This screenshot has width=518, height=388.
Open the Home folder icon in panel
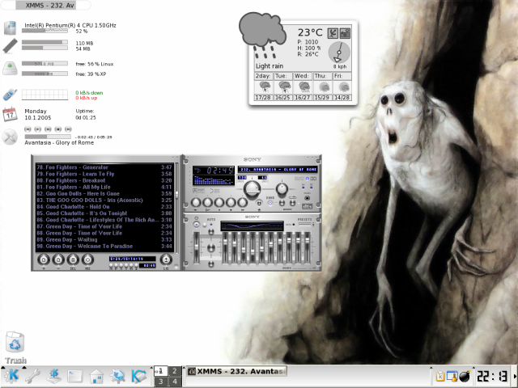coord(96,376)
